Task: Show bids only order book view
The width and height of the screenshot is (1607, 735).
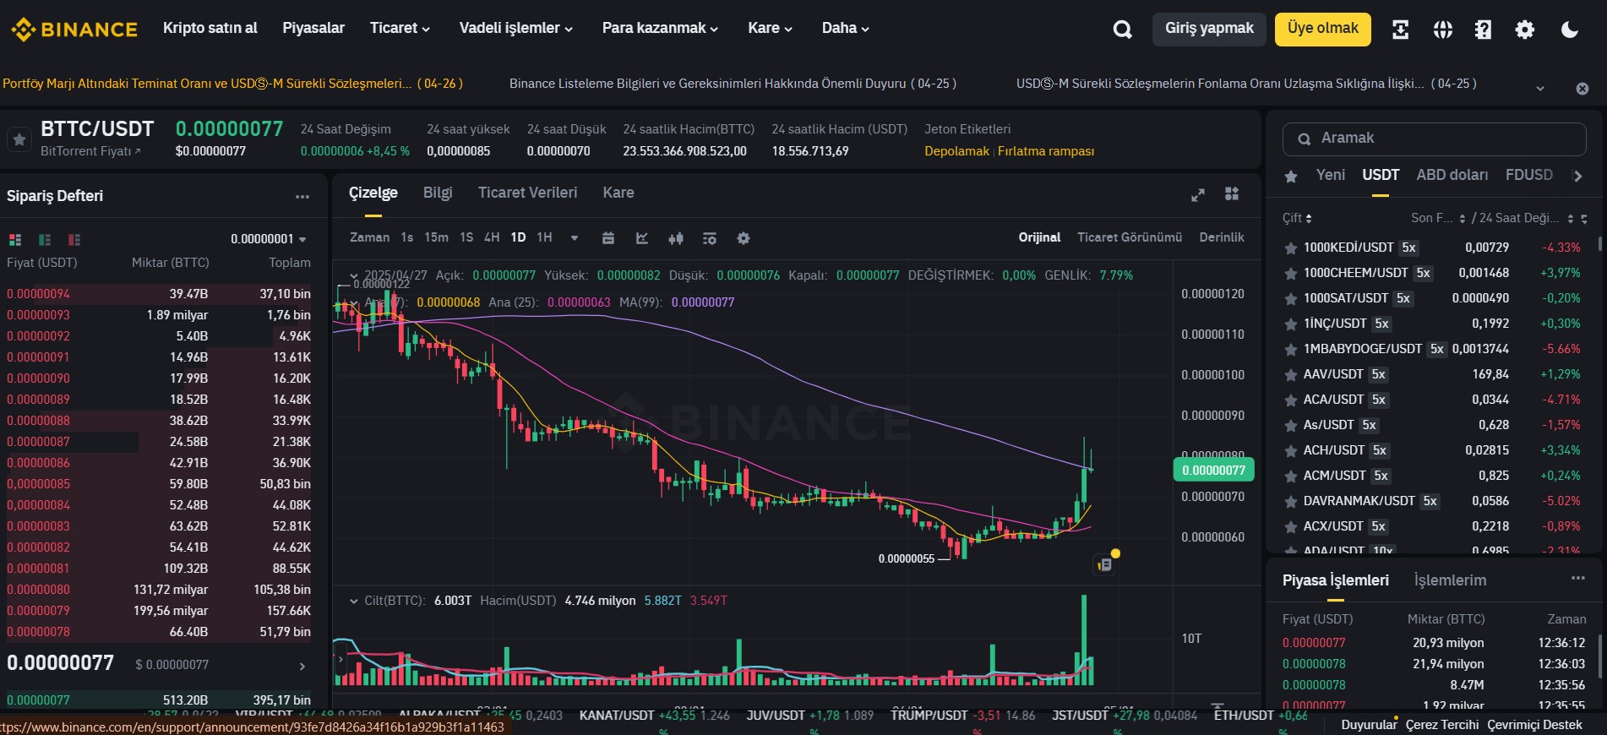Action: click(45, 239)
